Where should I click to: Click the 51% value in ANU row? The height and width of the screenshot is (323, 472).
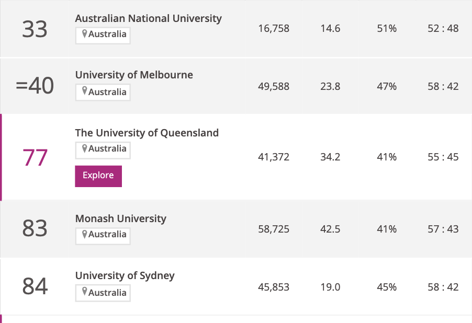pos(387,29)
